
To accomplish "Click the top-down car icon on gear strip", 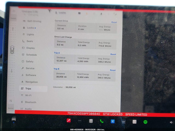I will pyautogui.click(x=12, y=50).
